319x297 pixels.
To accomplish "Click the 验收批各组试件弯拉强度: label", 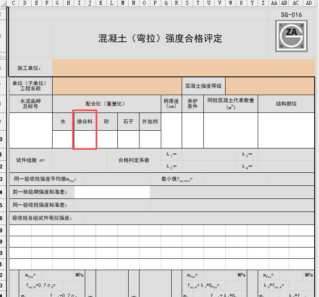I will click(x=42, y=218).
